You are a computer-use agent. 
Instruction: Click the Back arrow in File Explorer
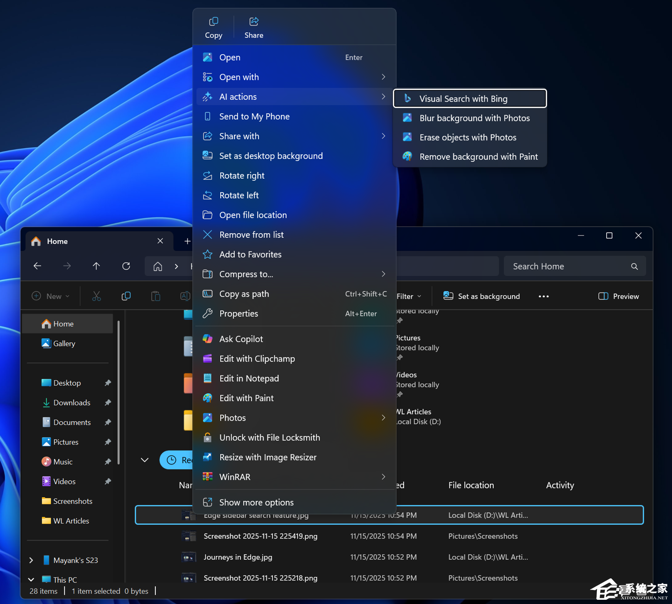point(37,266)
